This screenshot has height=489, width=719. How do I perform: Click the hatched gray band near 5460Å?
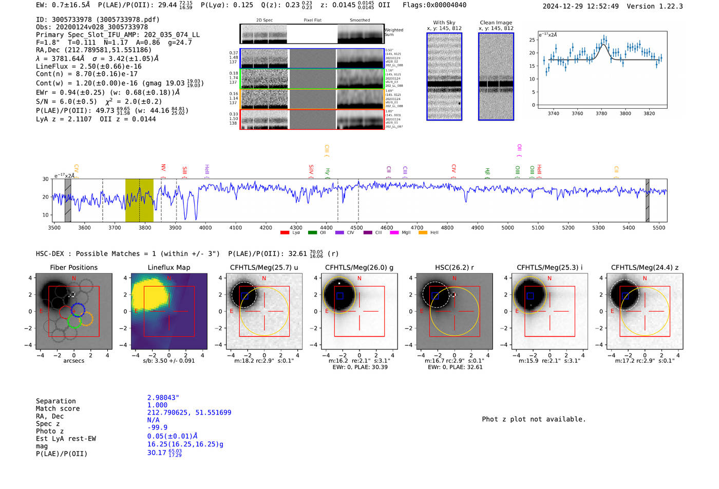[647, 201]
